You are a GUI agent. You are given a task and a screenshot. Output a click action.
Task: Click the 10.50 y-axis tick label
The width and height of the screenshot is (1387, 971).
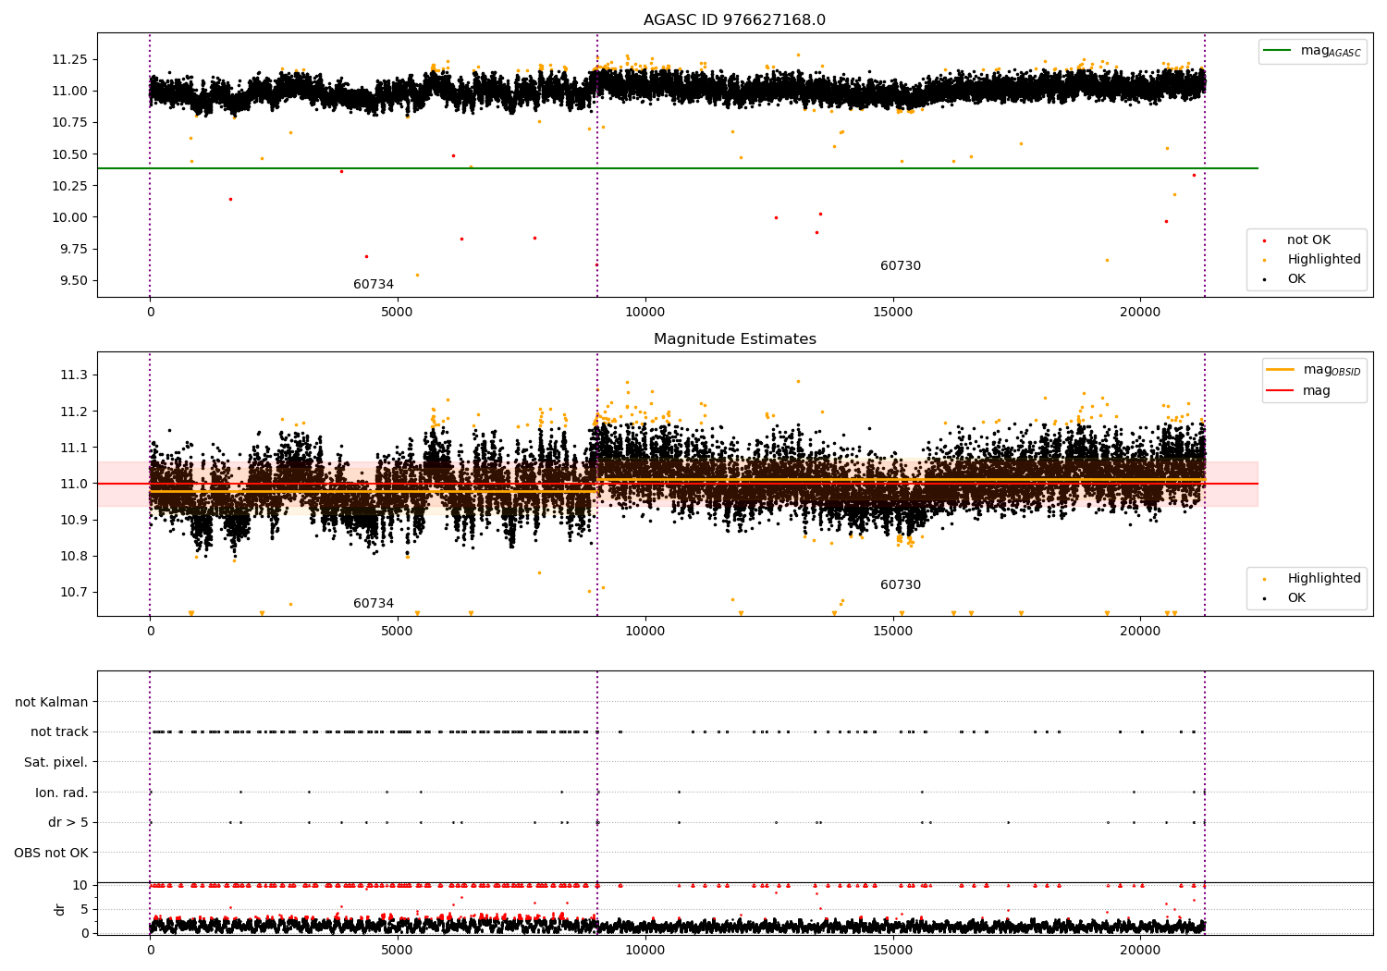click(x=69, y=154)
